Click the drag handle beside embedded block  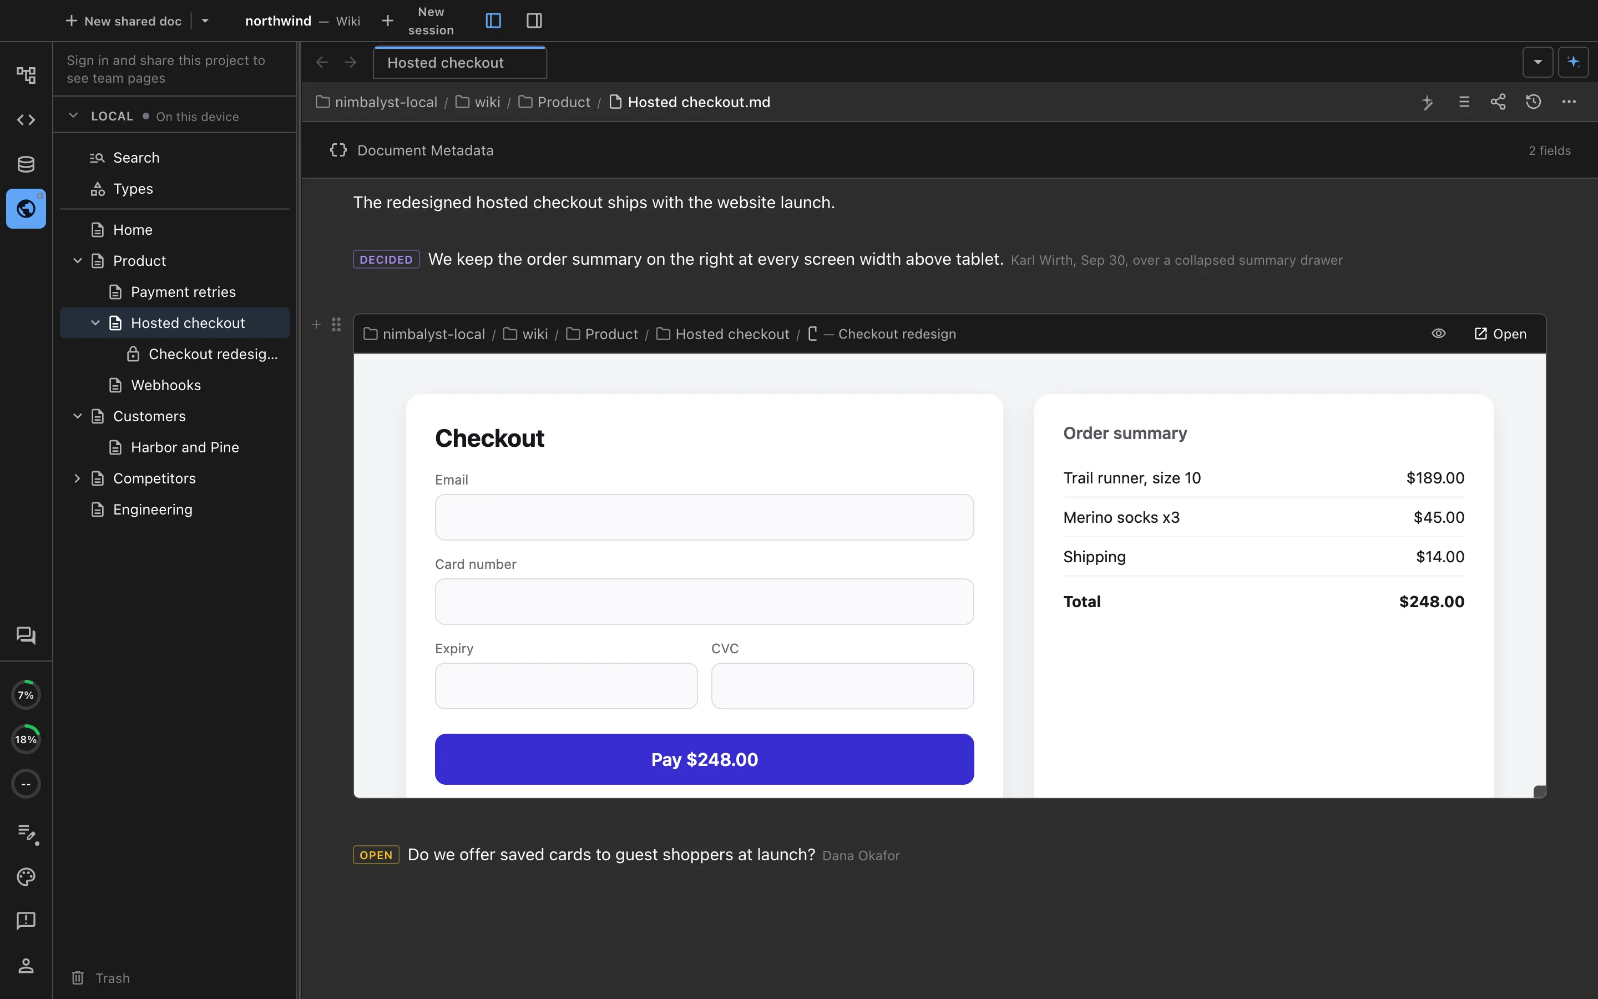pyautogui.click(x=336, y=325)
